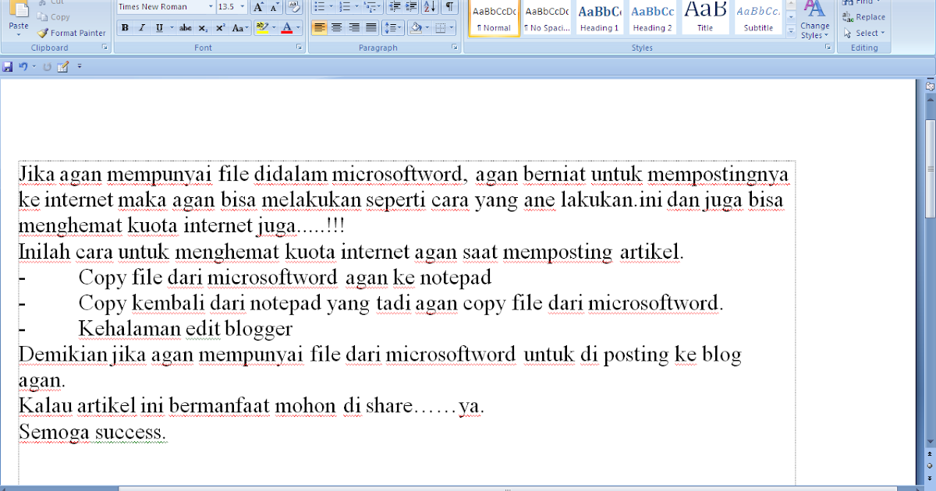The image size is (936, 491).
Task: Save document with floppy disk icon
Action: (8, 67)
